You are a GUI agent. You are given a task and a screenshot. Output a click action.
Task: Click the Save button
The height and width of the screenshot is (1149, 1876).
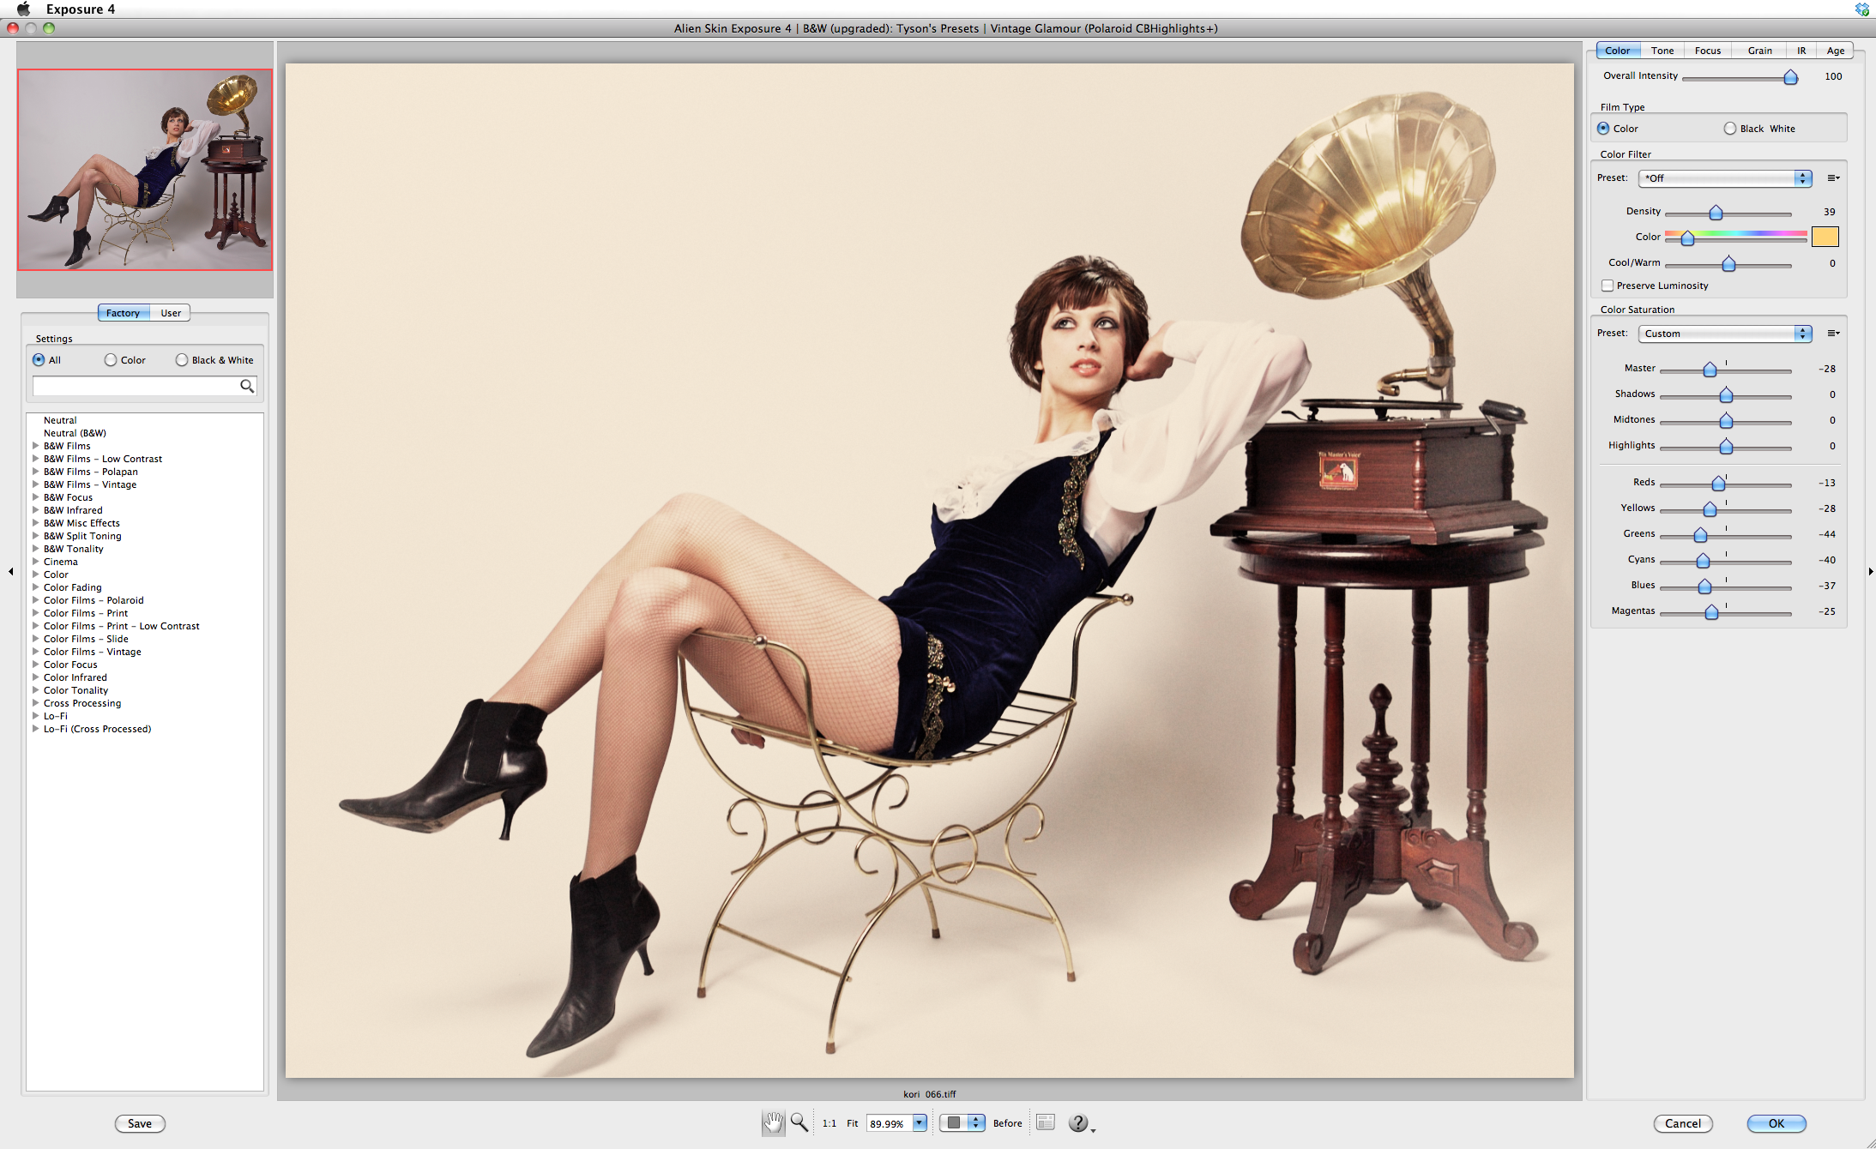click(140, 1123)
